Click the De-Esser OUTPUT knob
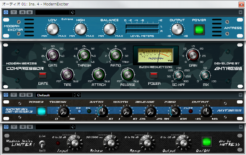 (206, 111)
